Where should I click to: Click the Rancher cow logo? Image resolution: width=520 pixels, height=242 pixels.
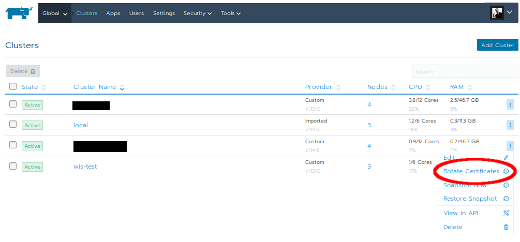tap(20, 13)
